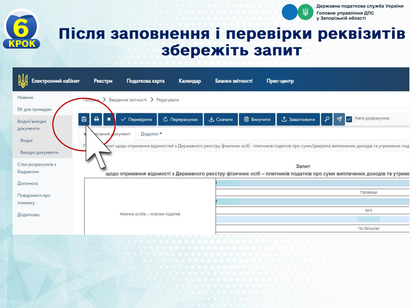
Task: Toggle the Авто розрахунок checkbox
Action: [x=349, y=119]
